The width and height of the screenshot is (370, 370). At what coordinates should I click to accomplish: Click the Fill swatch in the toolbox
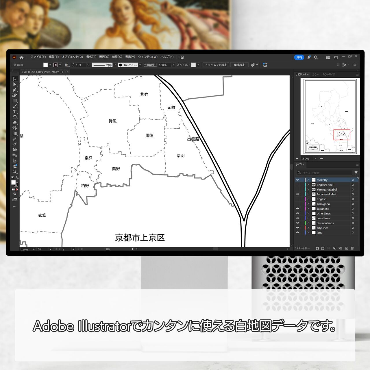pyautogui.click(x=13, y=182)
